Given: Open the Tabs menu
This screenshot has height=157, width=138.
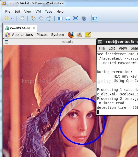Looking at the screenshot, I should pos(49,12).
